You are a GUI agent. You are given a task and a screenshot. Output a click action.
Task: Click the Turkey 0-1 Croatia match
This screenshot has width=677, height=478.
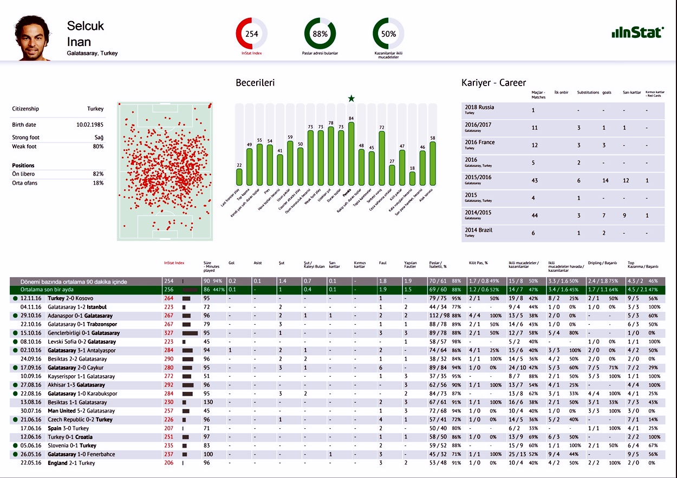[x=70, y=437]
